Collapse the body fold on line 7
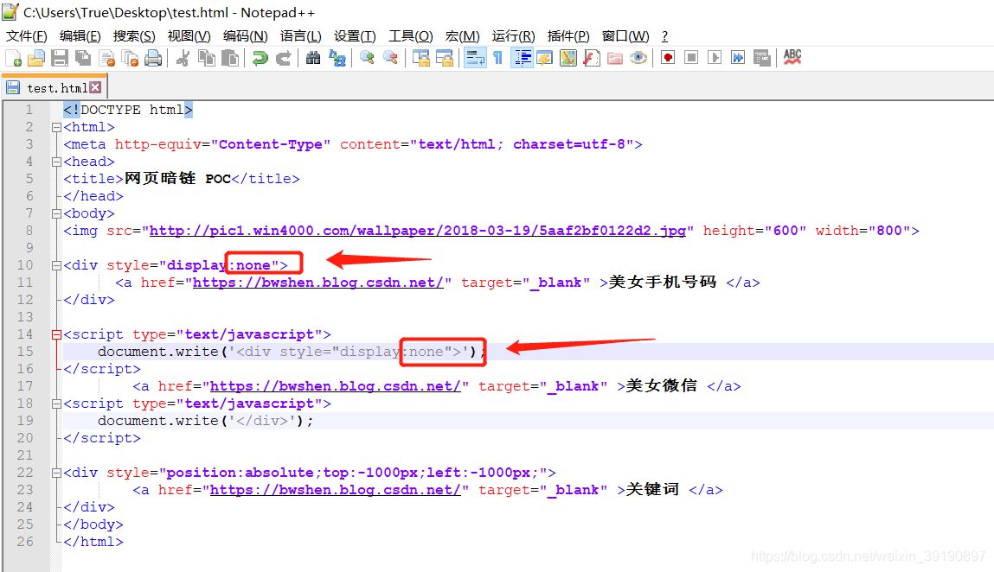Viewport: 994px width, 572px height. (56, 214)
